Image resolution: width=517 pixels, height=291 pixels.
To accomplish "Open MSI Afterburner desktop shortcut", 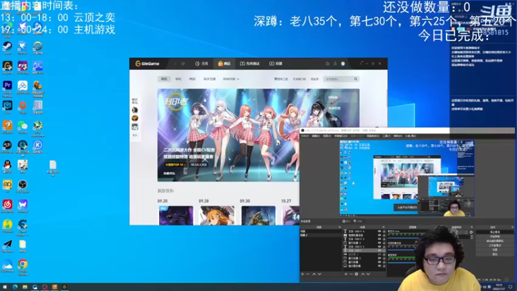I will (x=38, y=125).
